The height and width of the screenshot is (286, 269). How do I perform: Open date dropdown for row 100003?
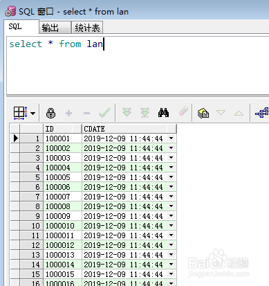pos(171,158)
